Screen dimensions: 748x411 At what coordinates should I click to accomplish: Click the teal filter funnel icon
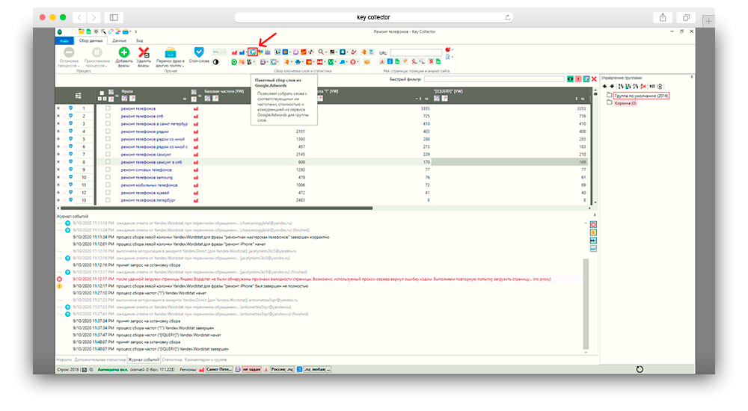[x=586, y=79]
